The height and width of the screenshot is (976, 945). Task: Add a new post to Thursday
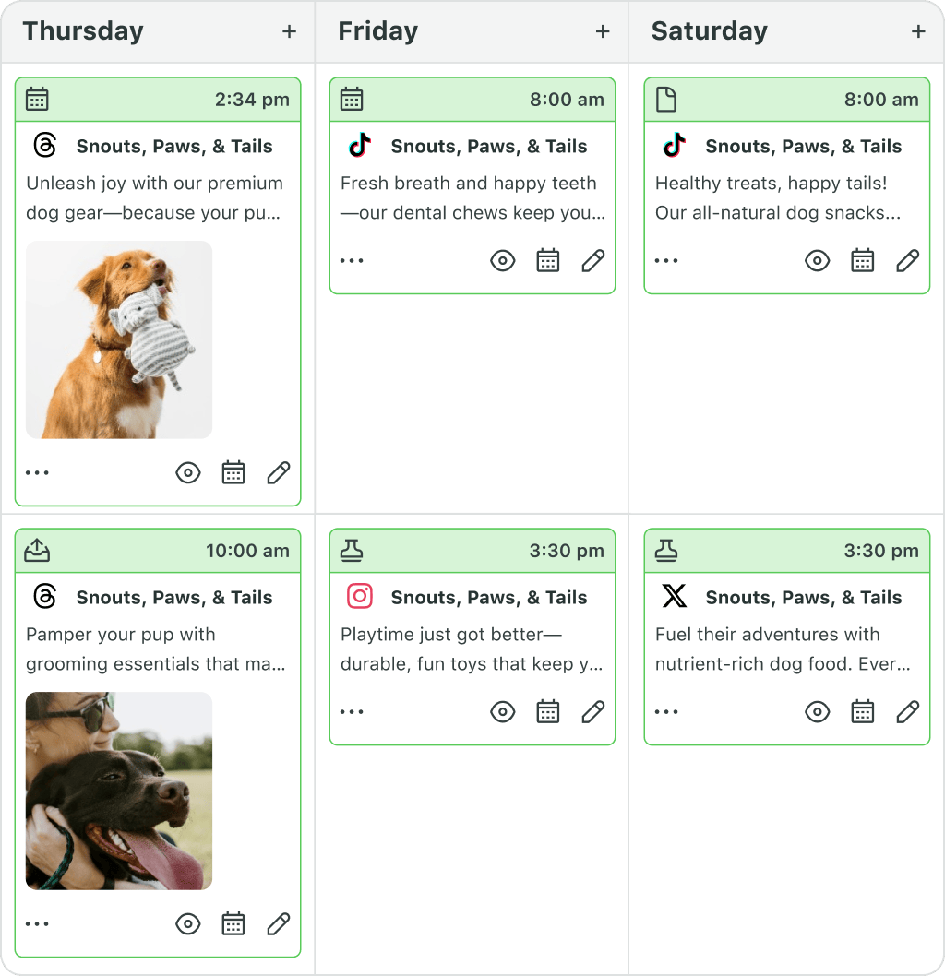click(x=289, y=31)
